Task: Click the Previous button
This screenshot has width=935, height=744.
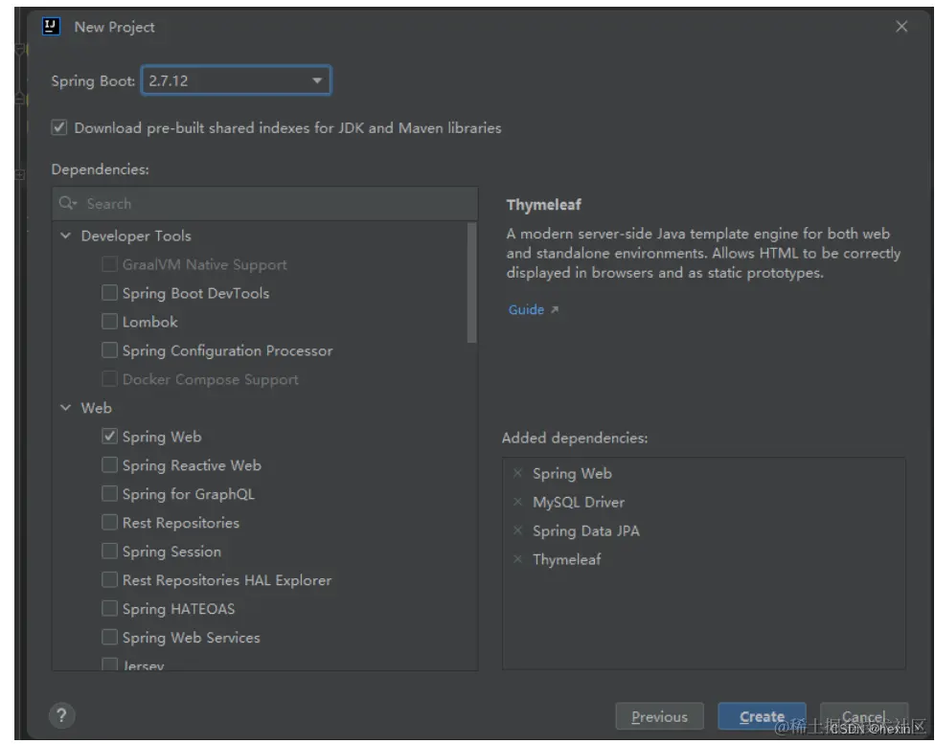Action: pos(659,716)
